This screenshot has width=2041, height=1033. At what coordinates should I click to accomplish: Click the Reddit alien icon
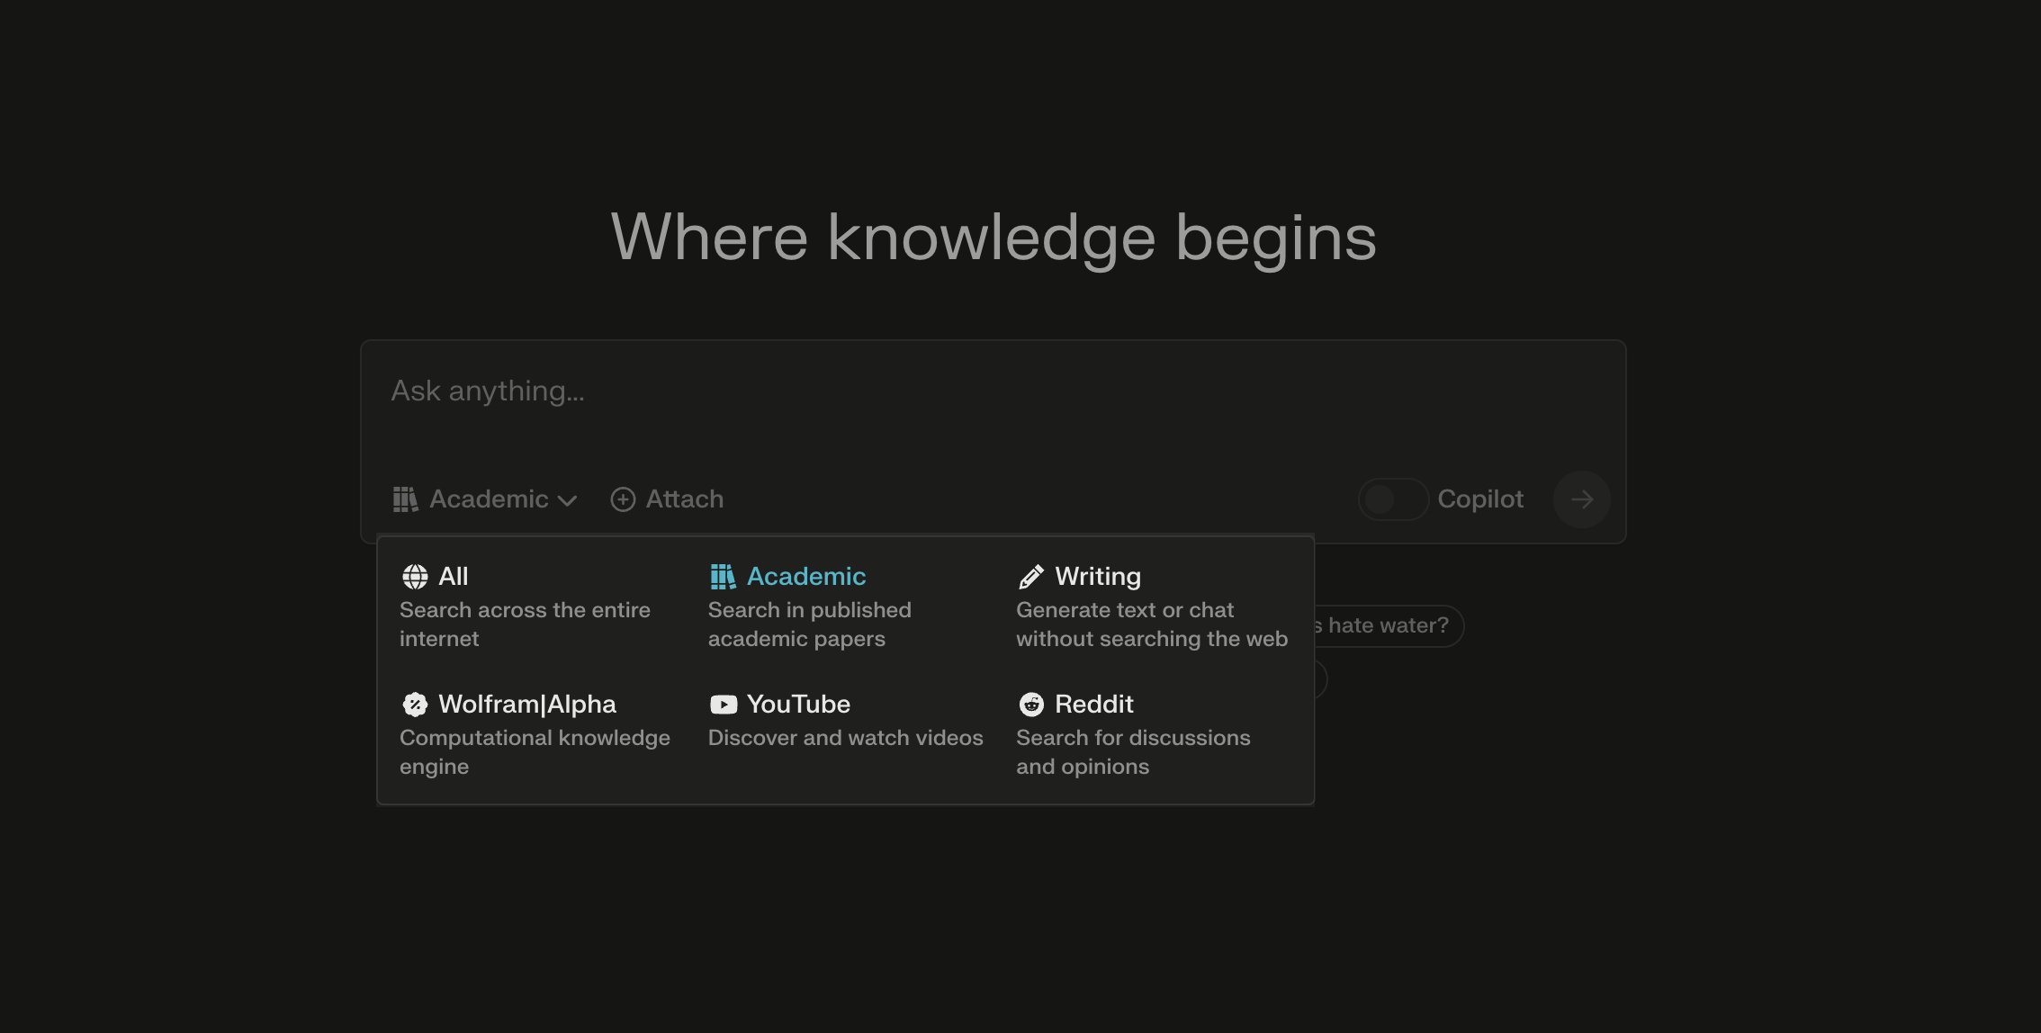pos(1031,704)
